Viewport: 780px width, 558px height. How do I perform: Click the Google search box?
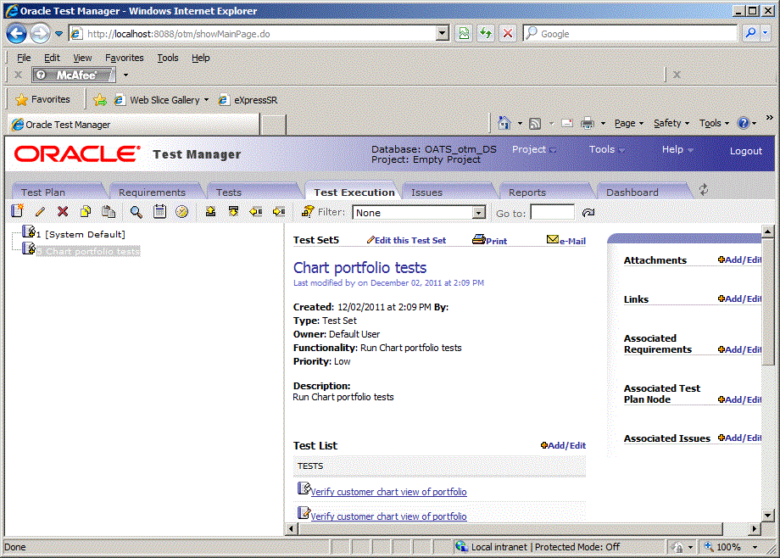[630, 33]
